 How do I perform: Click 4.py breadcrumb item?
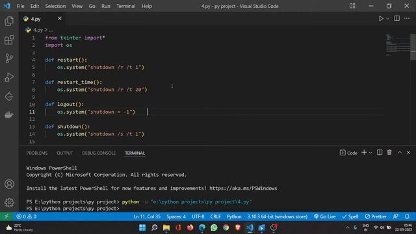(38, 30)
